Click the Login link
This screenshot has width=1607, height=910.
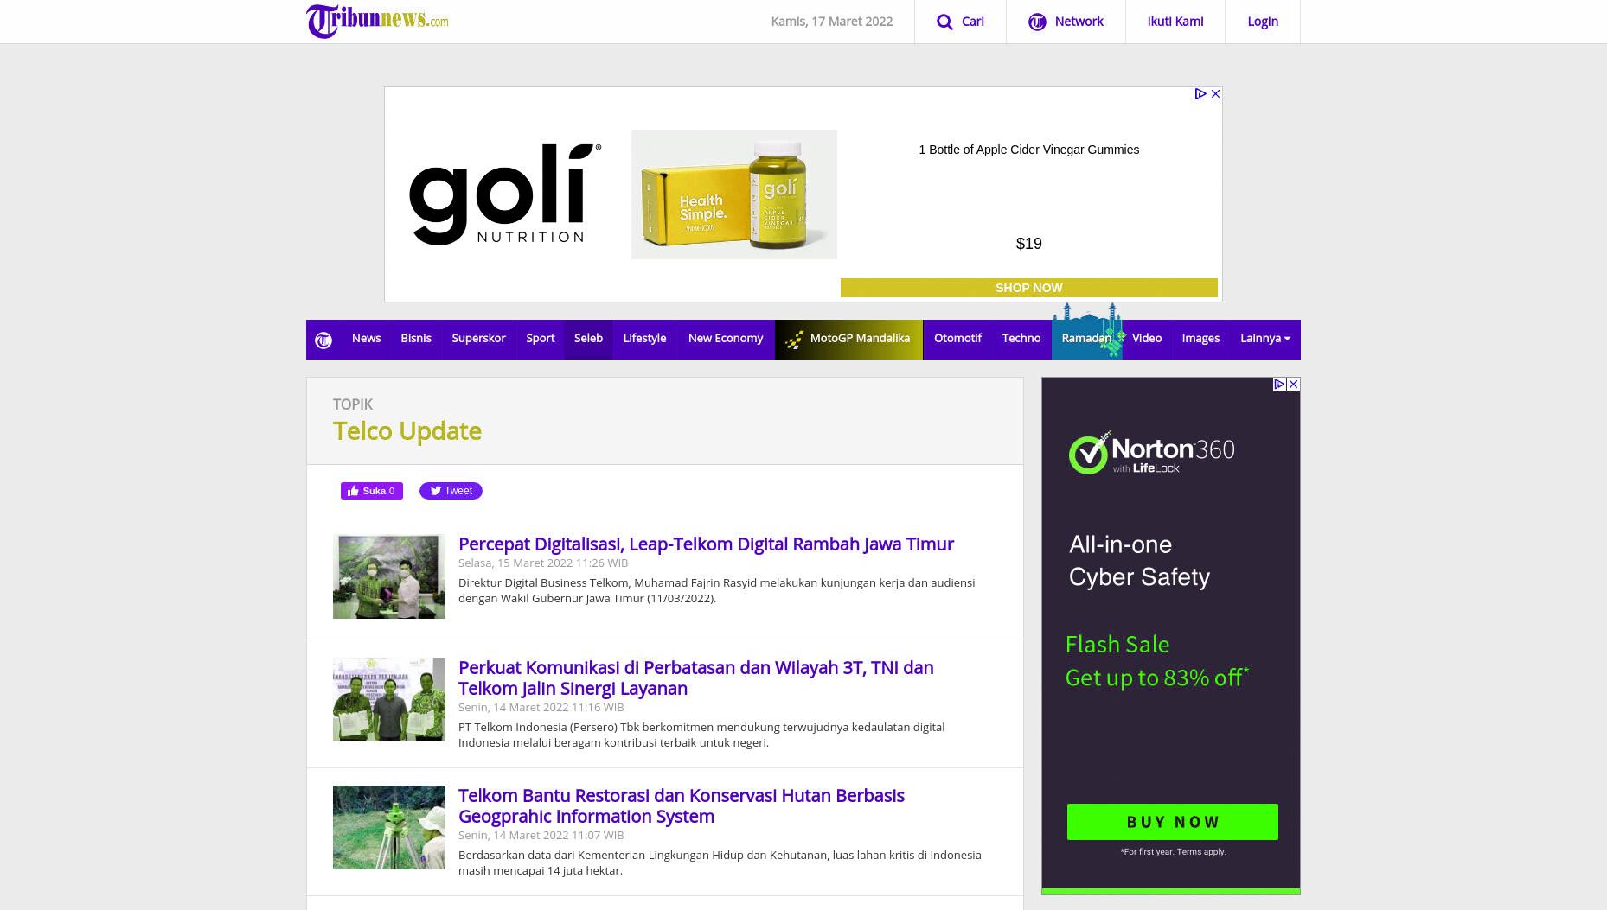click(x=1263, y=22)
